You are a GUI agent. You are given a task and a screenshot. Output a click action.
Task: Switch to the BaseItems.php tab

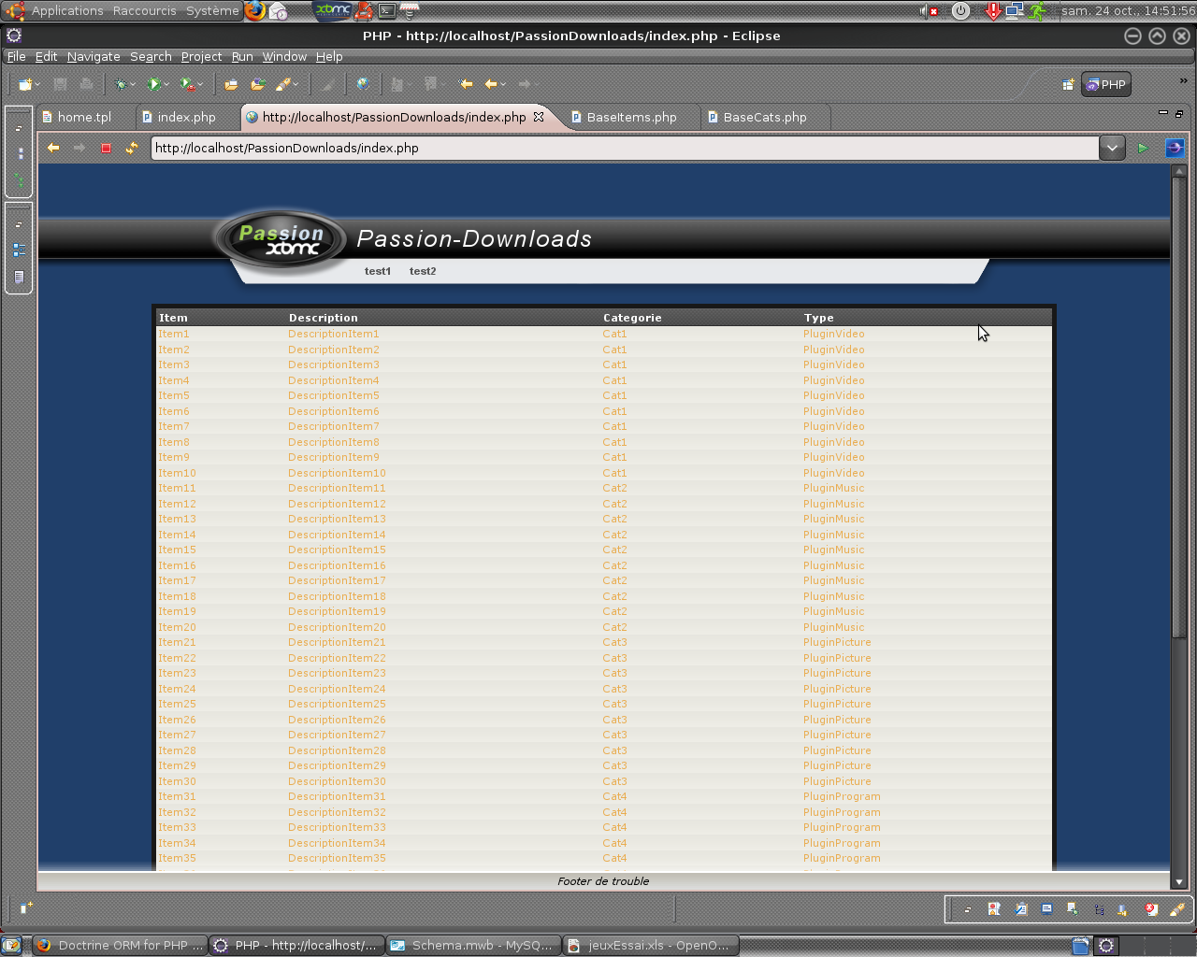(631, 118)
